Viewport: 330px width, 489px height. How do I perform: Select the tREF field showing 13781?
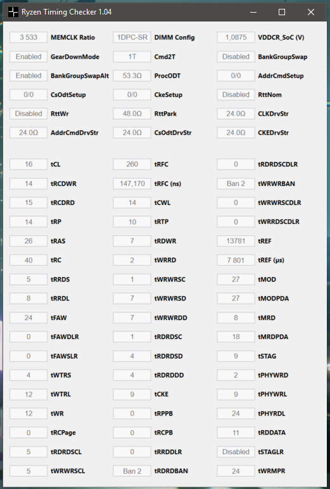[236, 241]
